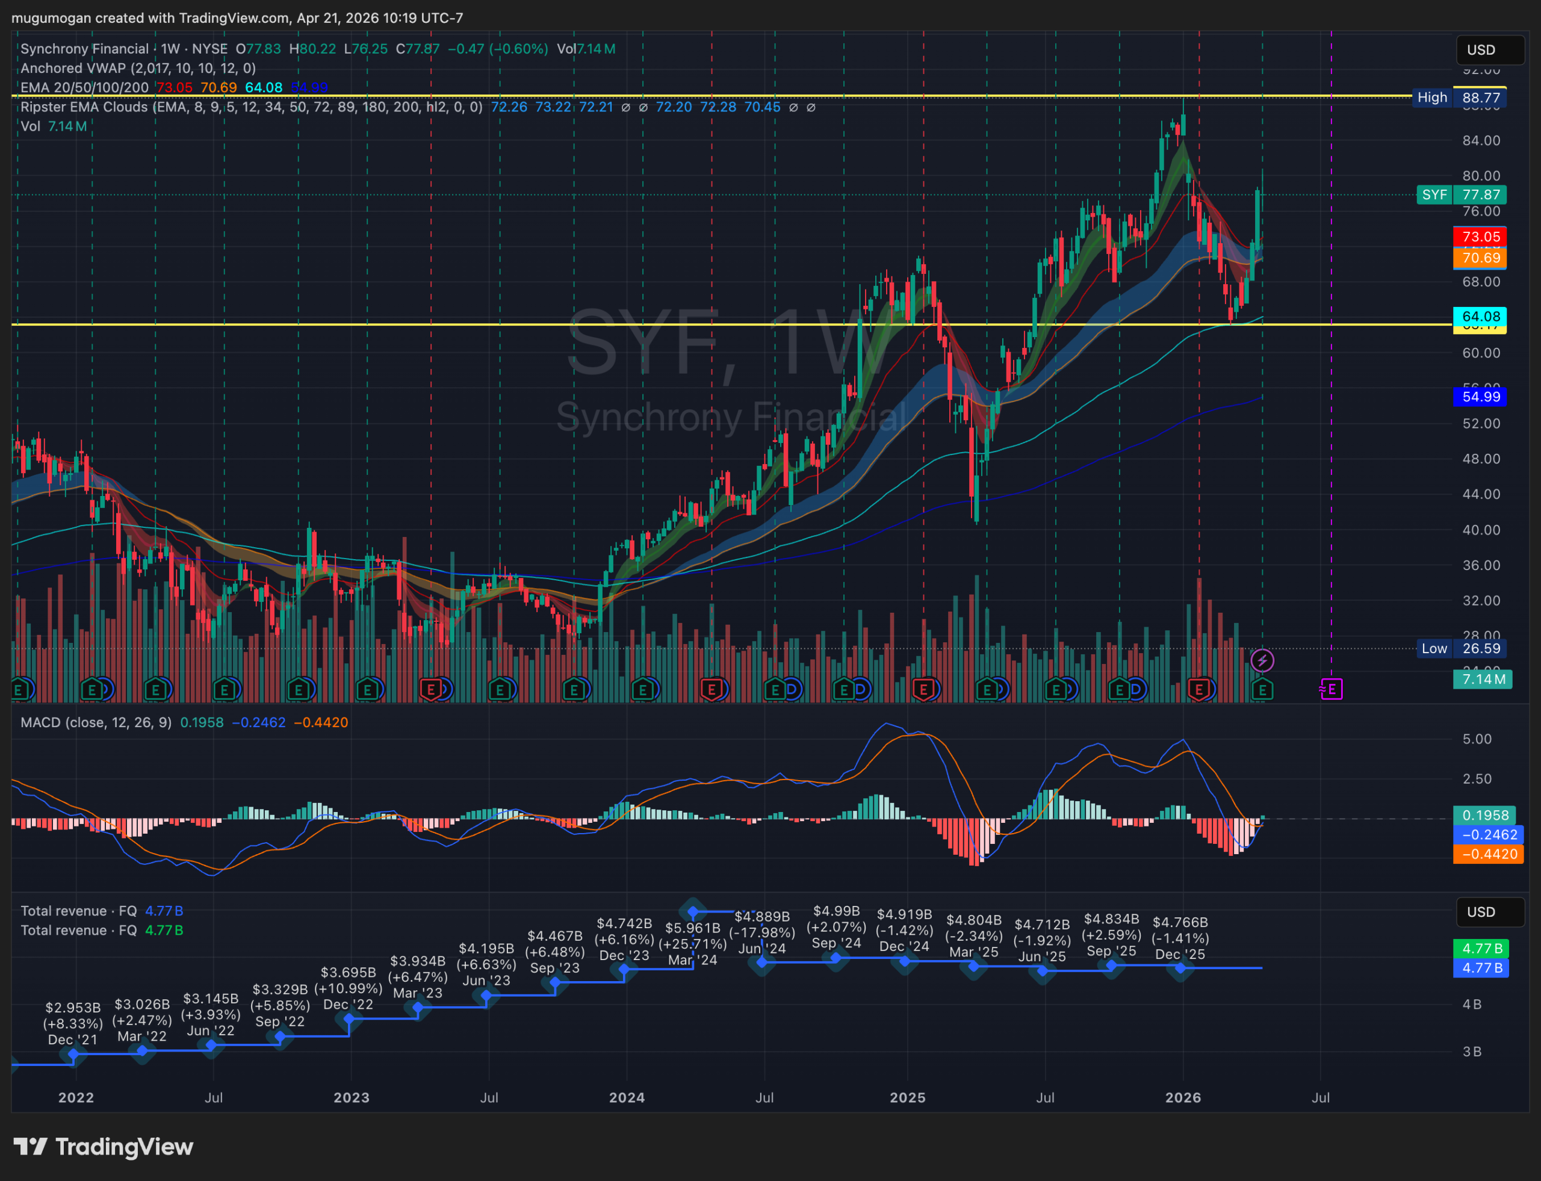
Task: Click the magenta upcoming earnings estimate icon
Action: 1331,689
